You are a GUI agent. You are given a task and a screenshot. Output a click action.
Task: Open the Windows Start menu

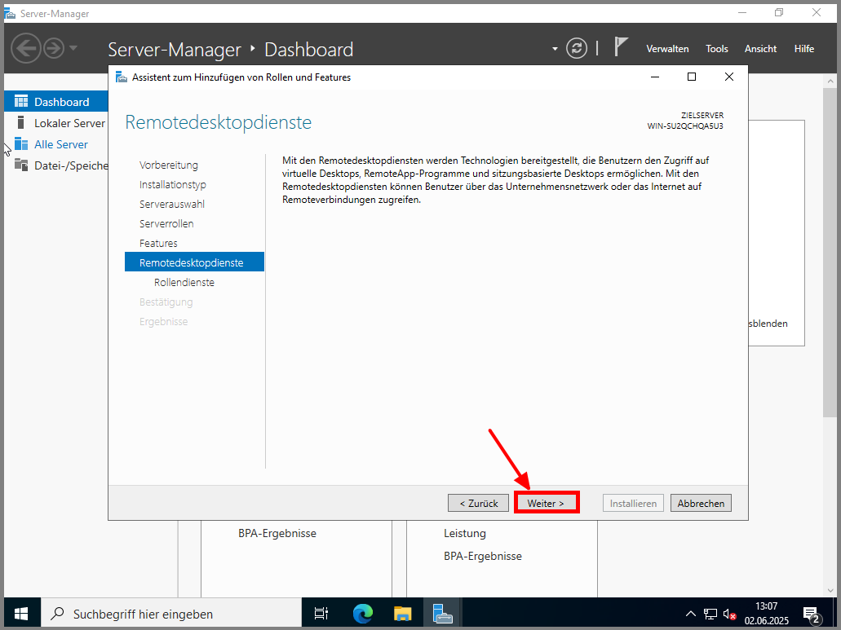click(20, 614)
